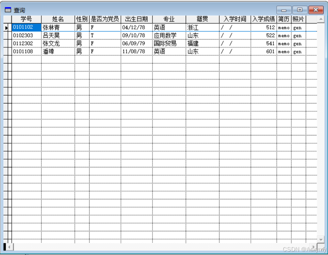Select the 照片 column header

pos(299,19)
